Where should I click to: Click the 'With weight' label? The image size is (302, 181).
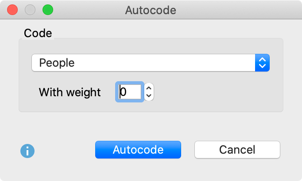tap(70, 92)
